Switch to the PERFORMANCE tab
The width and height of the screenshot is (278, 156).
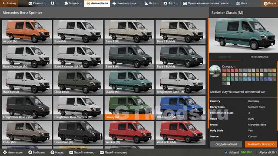[259, 57]
